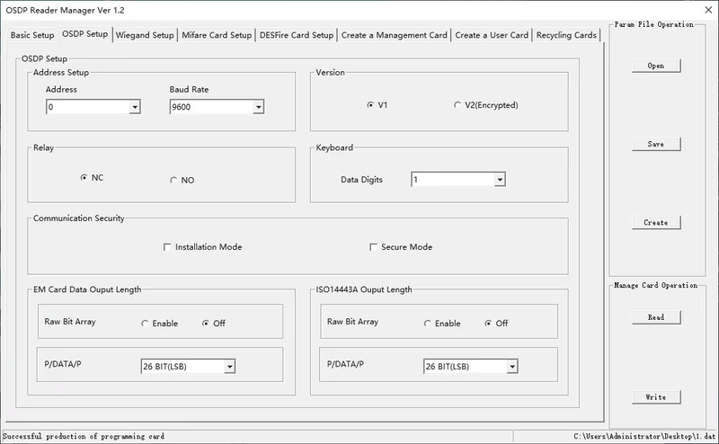Screen dimensions: 719x444
Task: Switch to the Basic Setup tab
Action: (x=32, y=35)
